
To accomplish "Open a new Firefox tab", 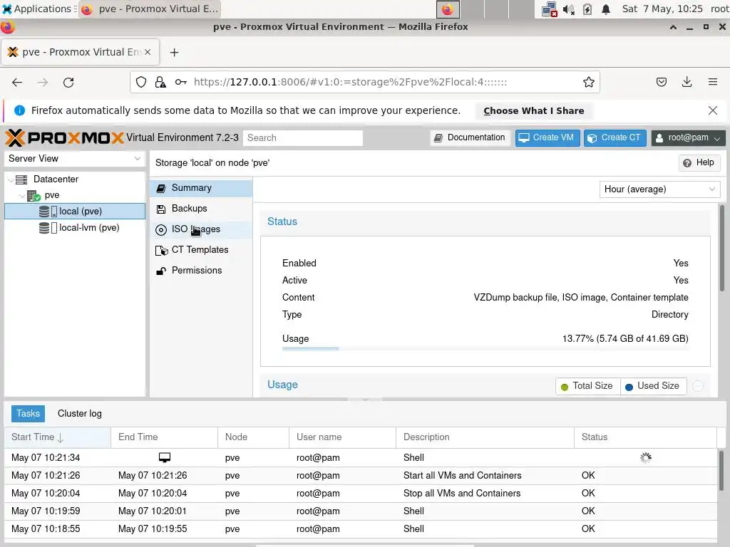I will (174, 53).
